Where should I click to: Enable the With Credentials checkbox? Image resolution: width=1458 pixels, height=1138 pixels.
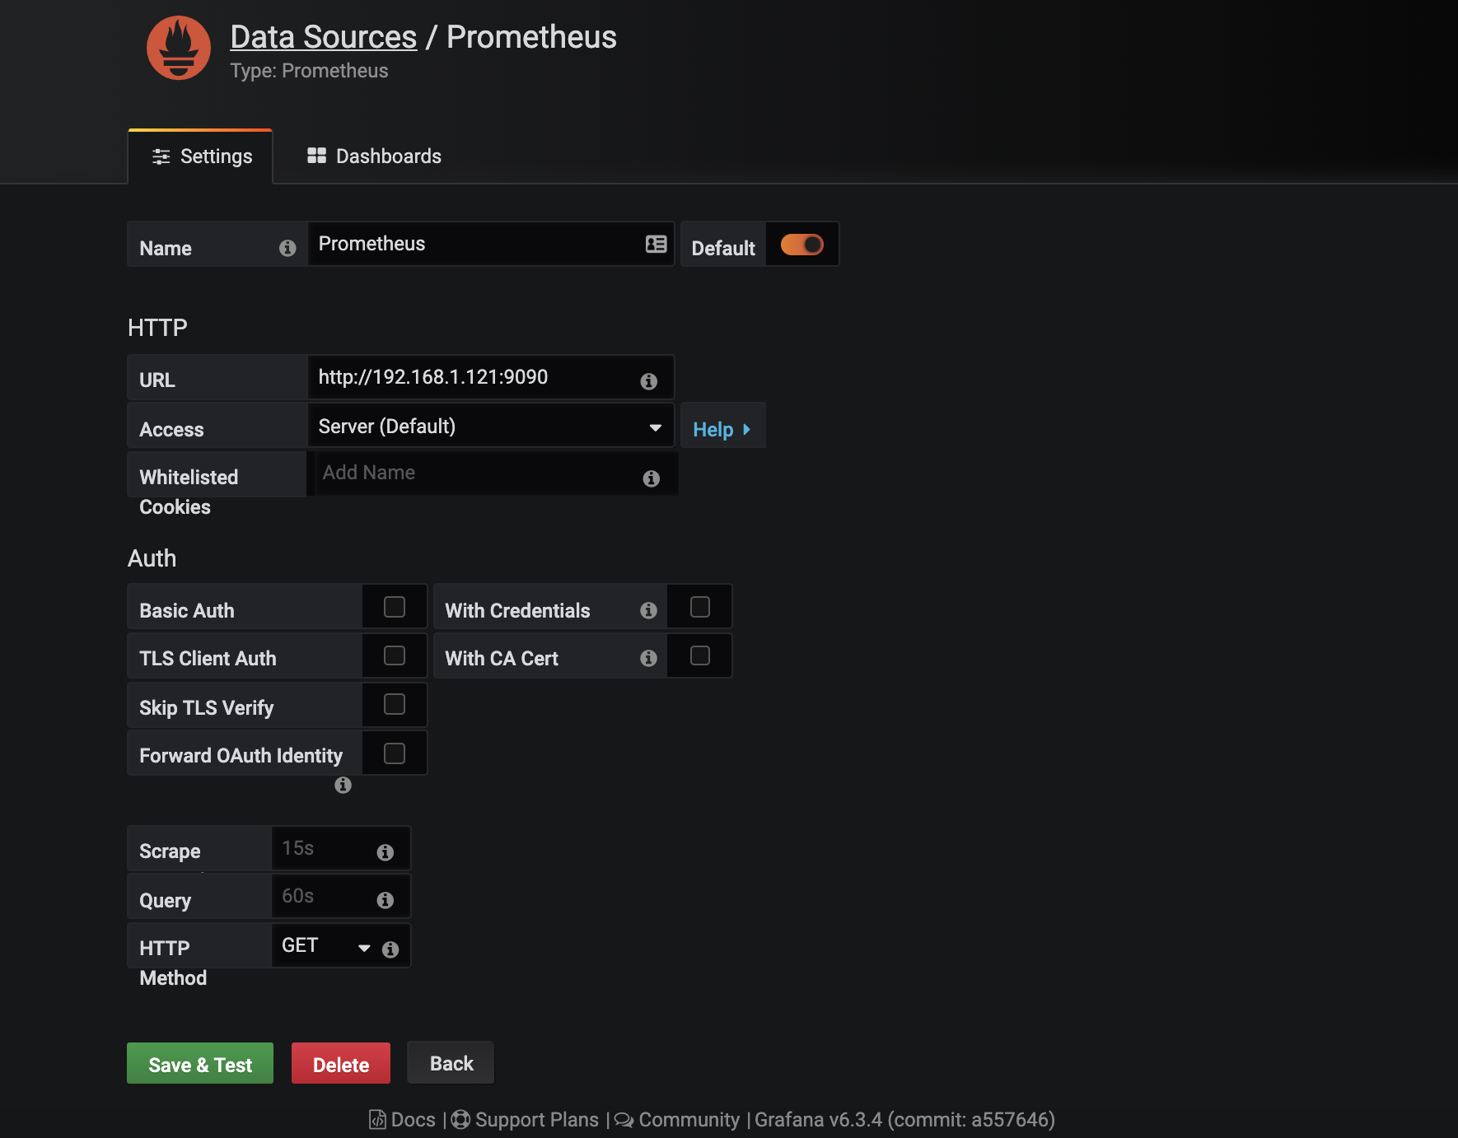click(x=700, y=607)
